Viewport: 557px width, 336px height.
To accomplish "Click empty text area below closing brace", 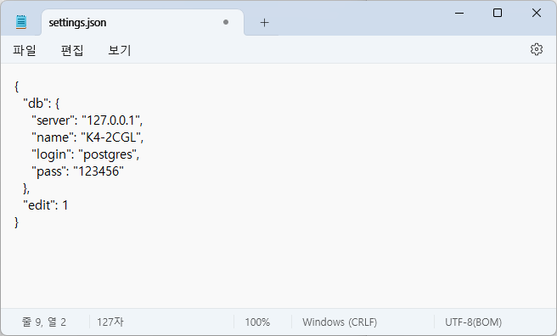I will (278, 270).
